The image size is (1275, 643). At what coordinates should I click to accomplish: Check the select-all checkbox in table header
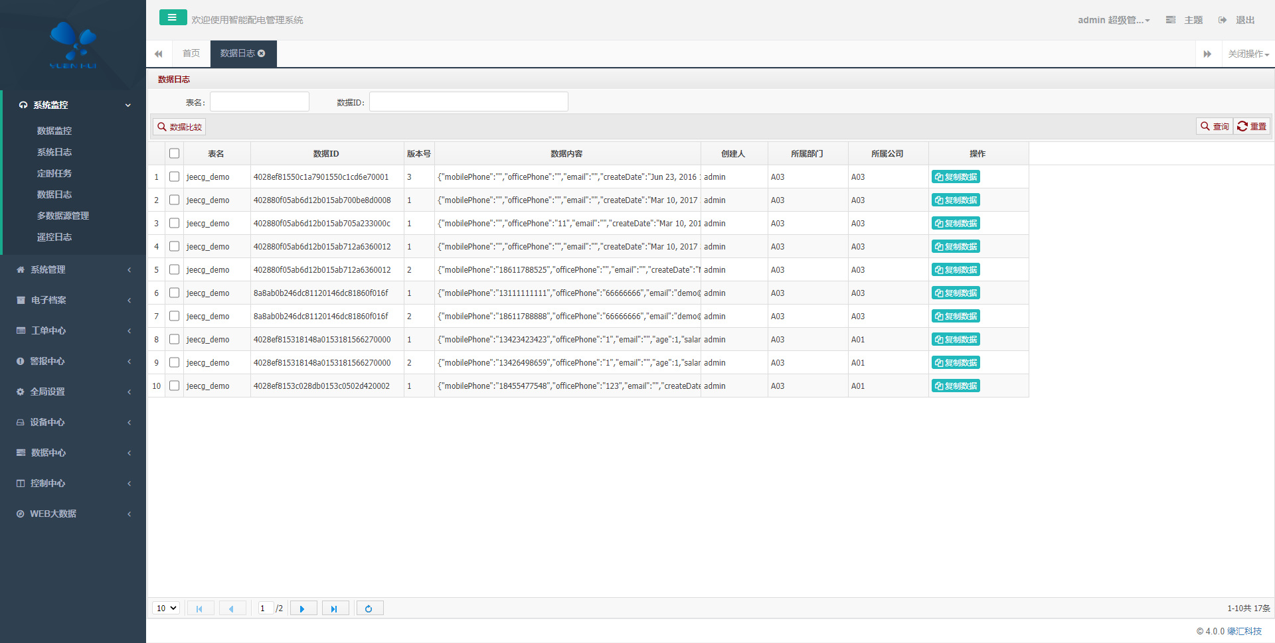click(x=174, y=153)
